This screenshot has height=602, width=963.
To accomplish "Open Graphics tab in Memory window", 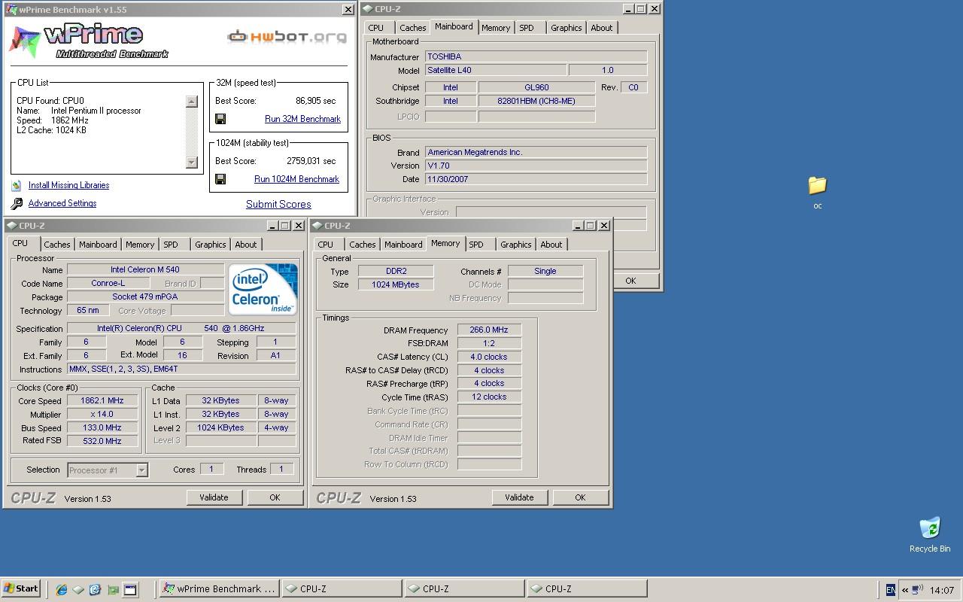I will (516, 245).
